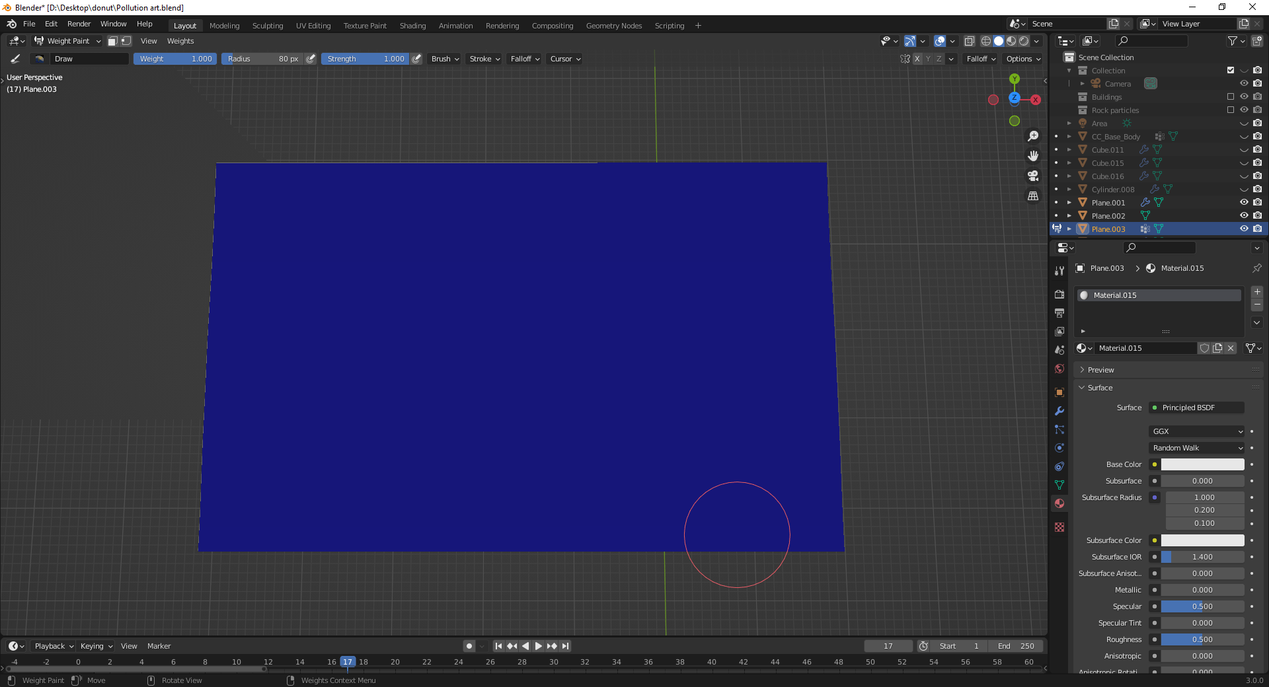Viewport: 1269px width, 687px height.
Task: Switch to the Shading workspace tab
Action: 412,26
